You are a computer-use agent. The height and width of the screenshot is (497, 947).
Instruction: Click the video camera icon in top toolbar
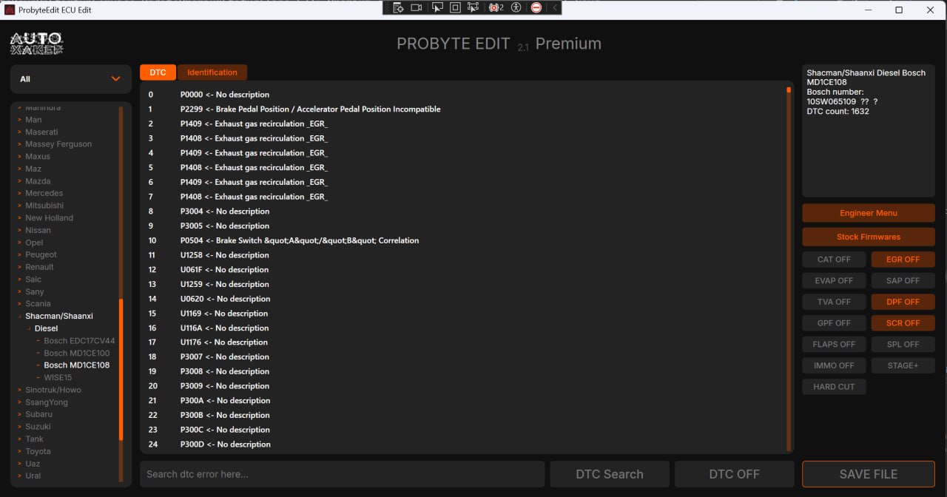pyautogui.click(x=417, y=7)
